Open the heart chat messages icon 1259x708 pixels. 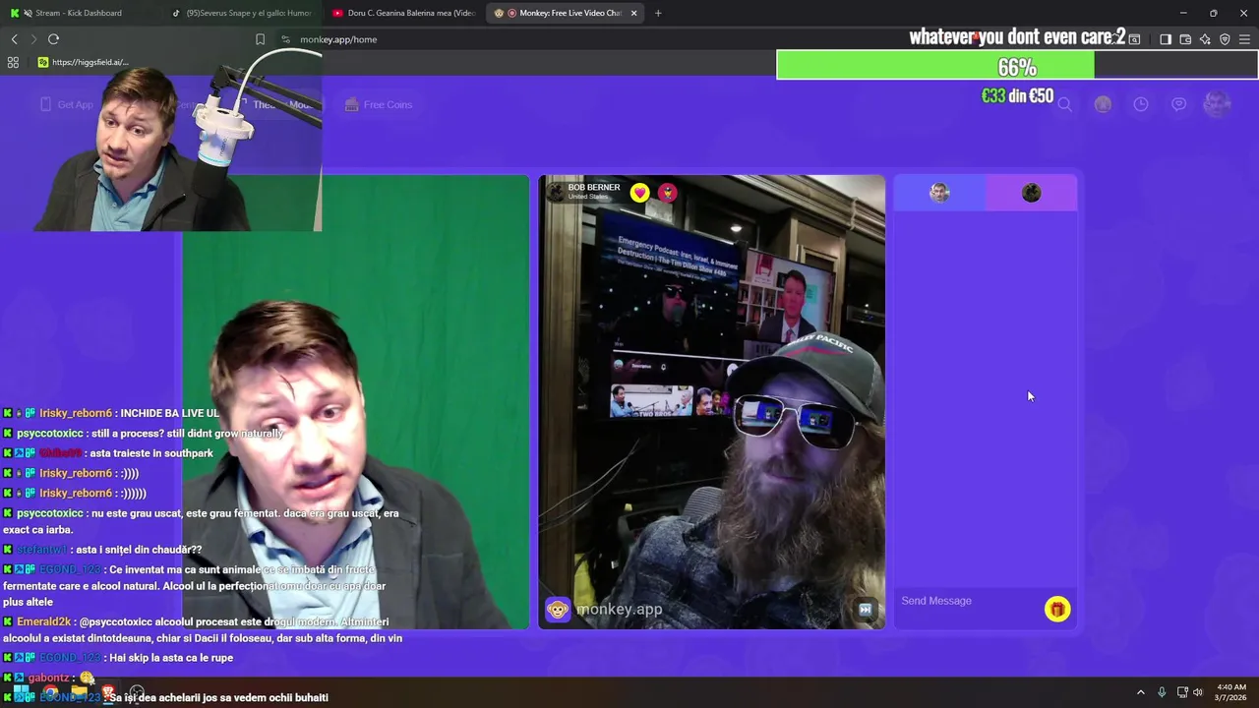pos(1178,104)
